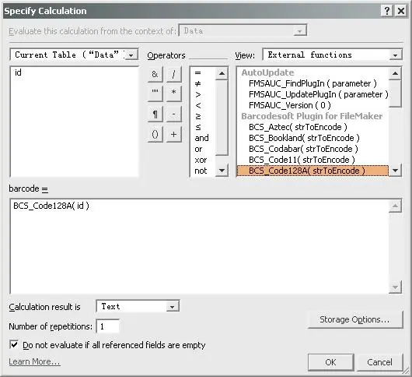Viewport: 412px width, 377px height.
Task: Close the Specify Calculation dialog
Action: point(401,11)
